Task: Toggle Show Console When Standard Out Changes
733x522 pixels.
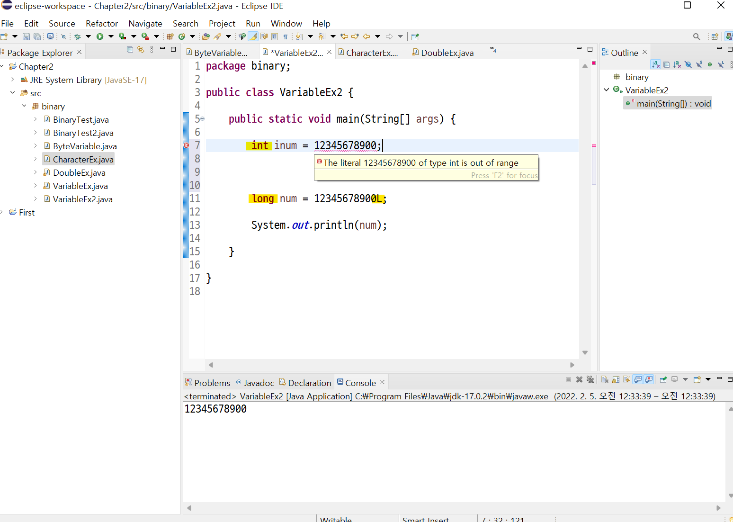Action: coord(638,379)
